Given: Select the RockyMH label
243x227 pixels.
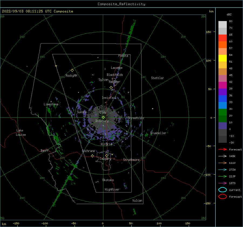Looking at the screenshot, I should (x=71, y=76).
